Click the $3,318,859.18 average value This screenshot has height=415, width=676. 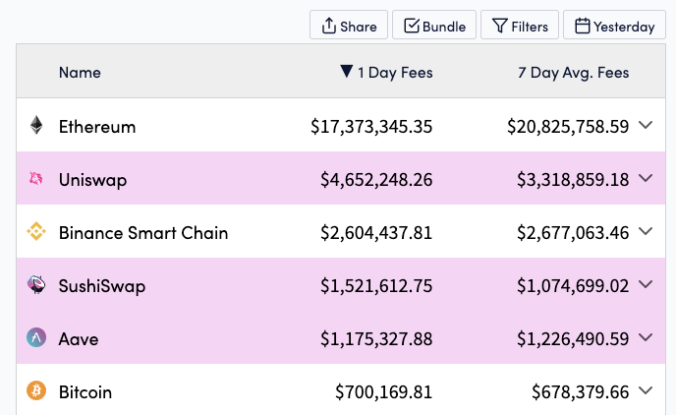click(x=573, y=179)
